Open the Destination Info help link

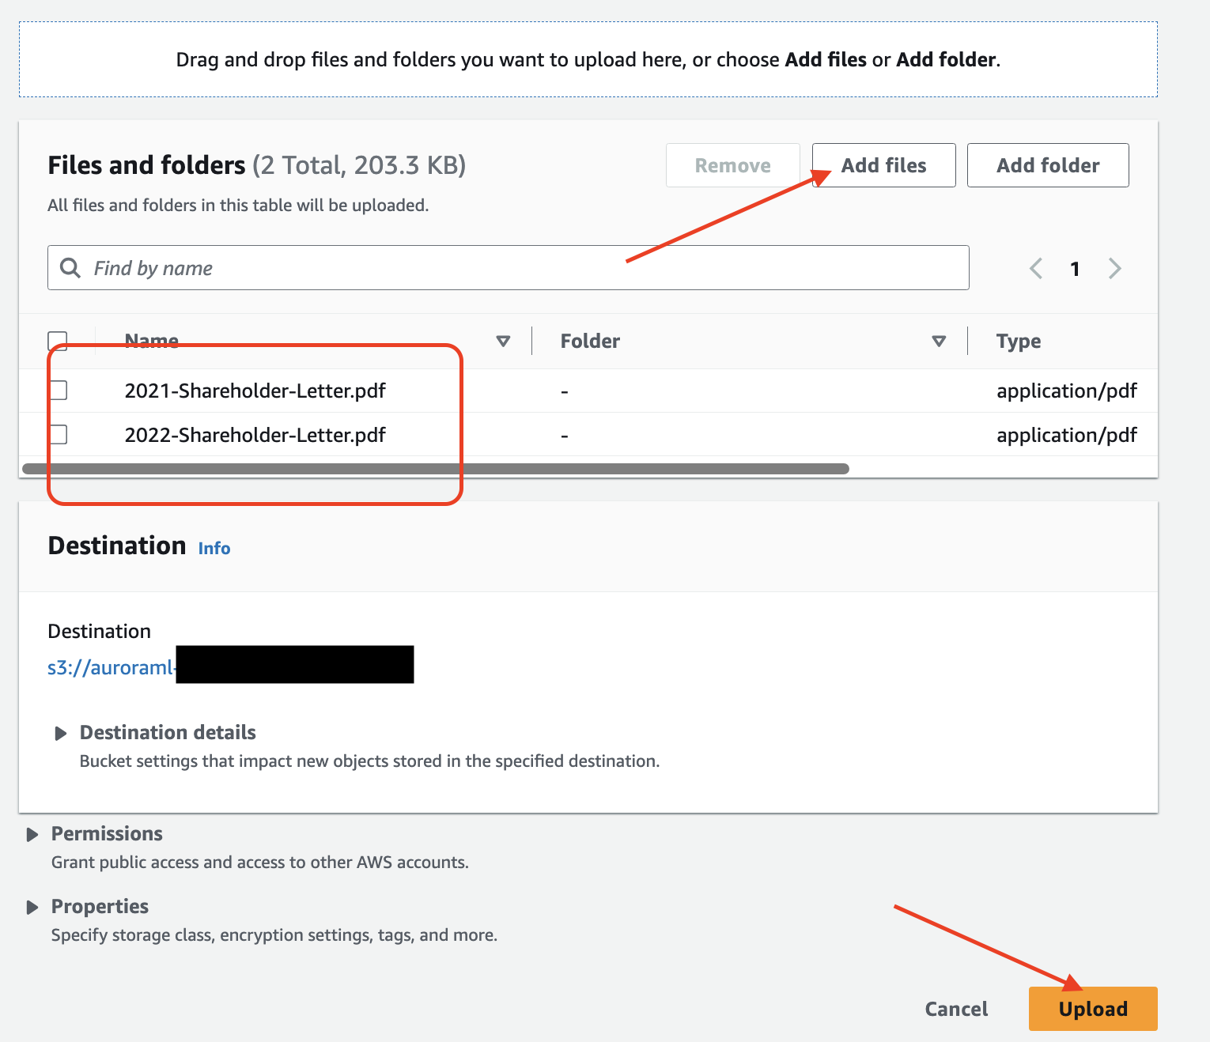click(x=214, y=547)
